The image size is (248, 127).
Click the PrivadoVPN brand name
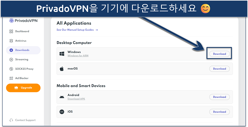pos(26,21)
